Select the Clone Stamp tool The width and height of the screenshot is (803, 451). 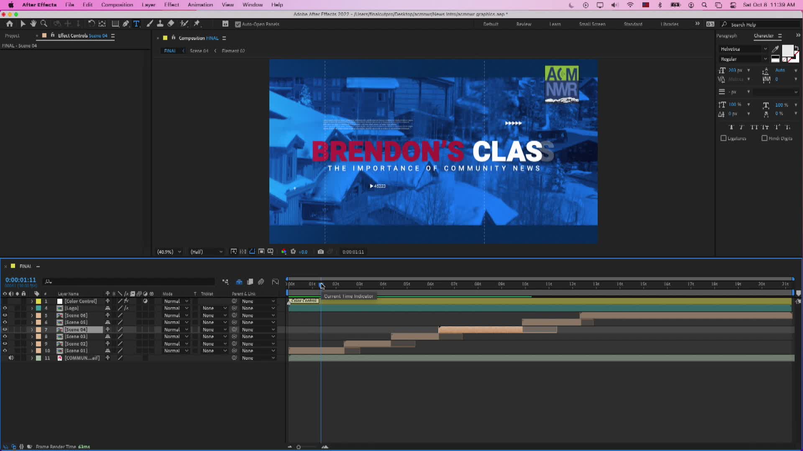pos(160,24)
